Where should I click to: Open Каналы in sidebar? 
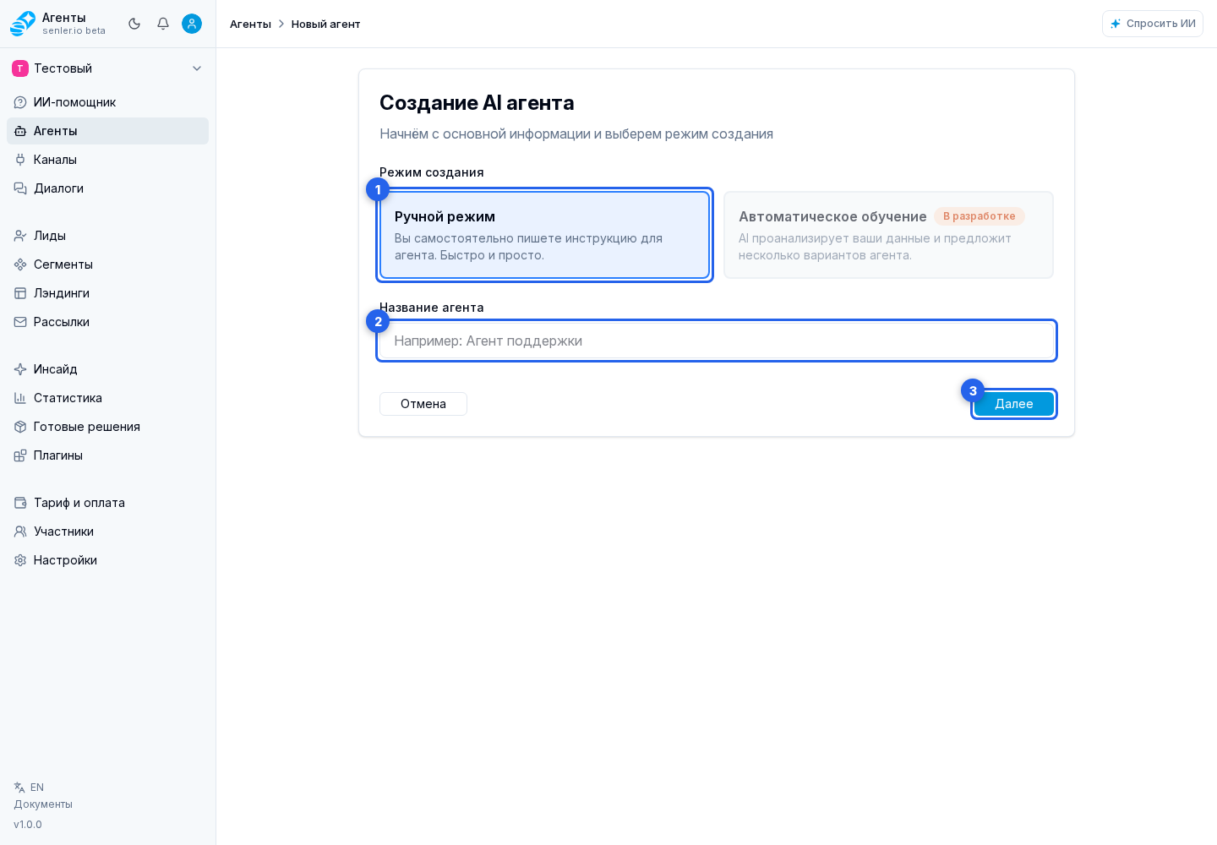tap(107, 160)
